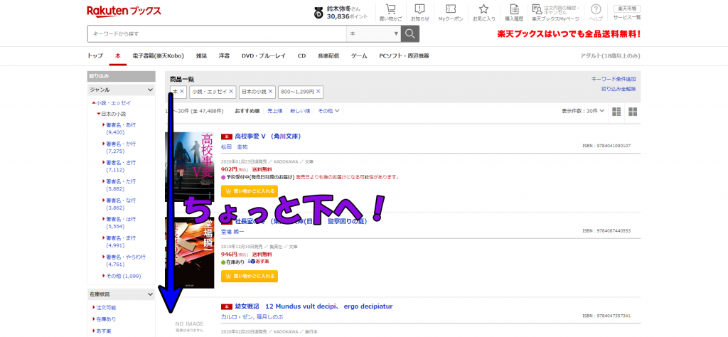Expand the その他 sort options
Viewport: 728px width, 337px height.
click(x=328, y=111)
